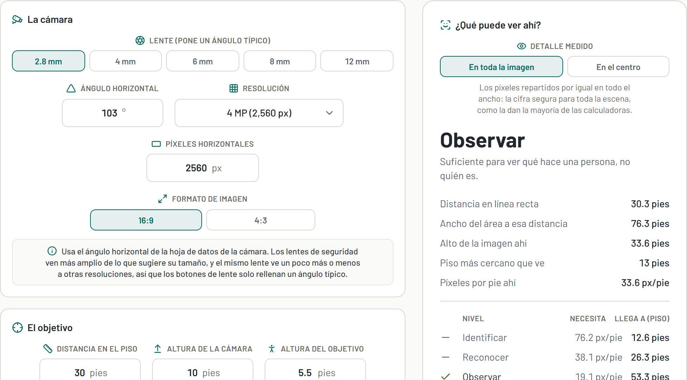
Task: Switch to En toda la imagen tab
Action: tap(502, 66)
